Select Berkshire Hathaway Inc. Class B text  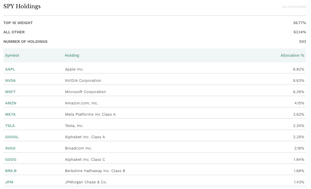pyautogui.click(x=95, y=171)
